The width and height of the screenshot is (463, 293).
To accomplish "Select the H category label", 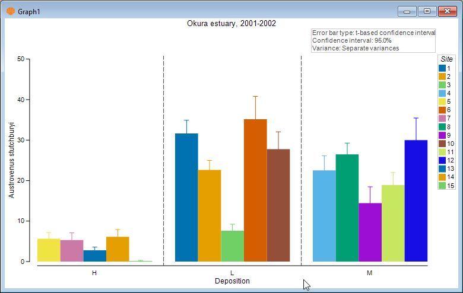I will click(94, 273).
